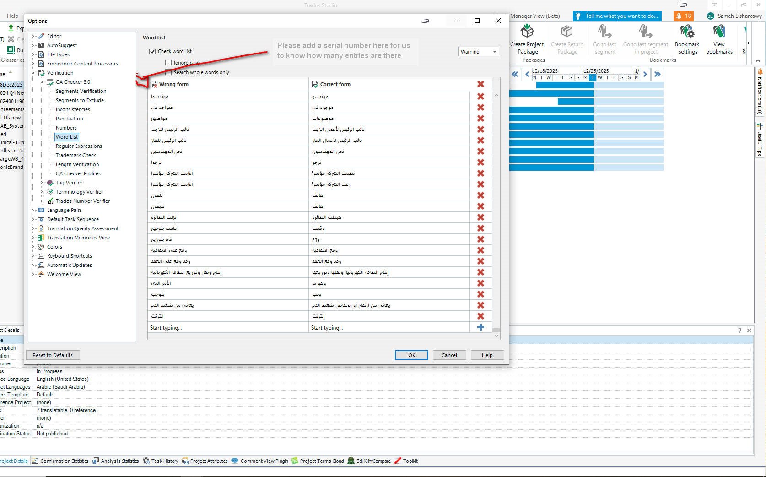
Task: Click Cancel button
Action: click(449, 355)
